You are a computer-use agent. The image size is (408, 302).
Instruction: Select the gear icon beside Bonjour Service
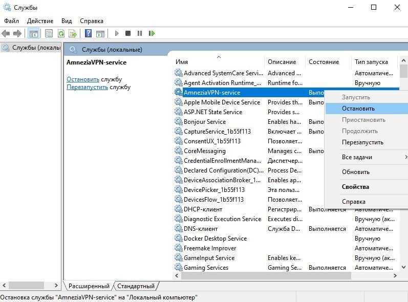pyautogui.click(x=178, y=121)
